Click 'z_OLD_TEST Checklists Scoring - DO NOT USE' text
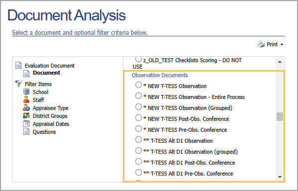The image size is (298, 191). (x=187, y=64)
